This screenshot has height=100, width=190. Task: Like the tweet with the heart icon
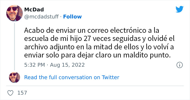click(10, 93)
